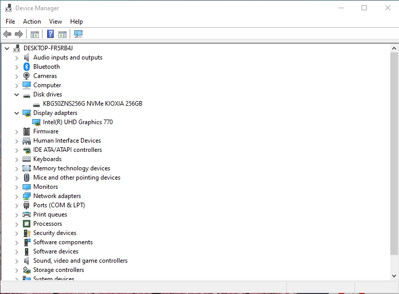Expand the Bluetooth category
This screenshot has width=399, height=294.
point(16,67)
